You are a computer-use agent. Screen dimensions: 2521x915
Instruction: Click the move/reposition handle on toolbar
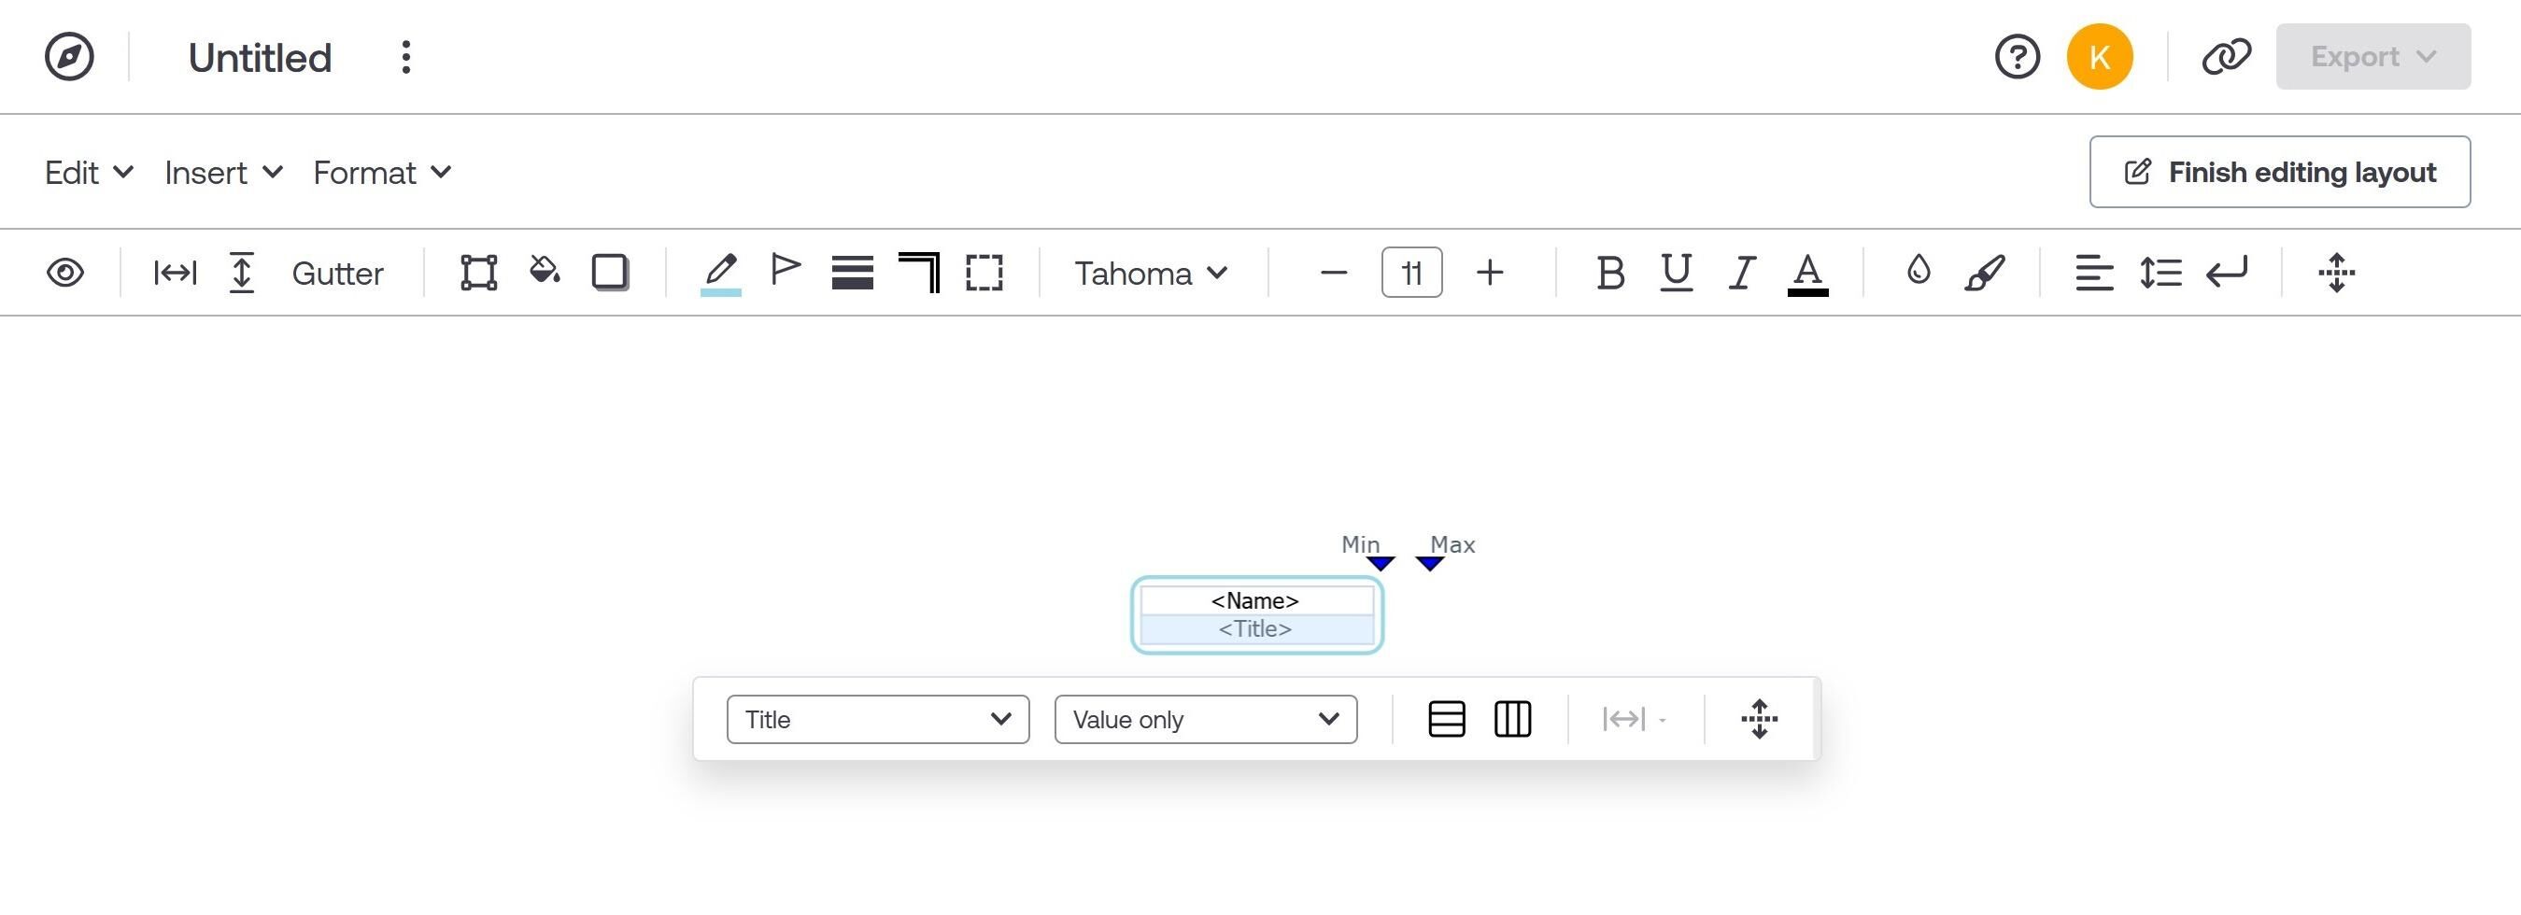(2337, 272)
